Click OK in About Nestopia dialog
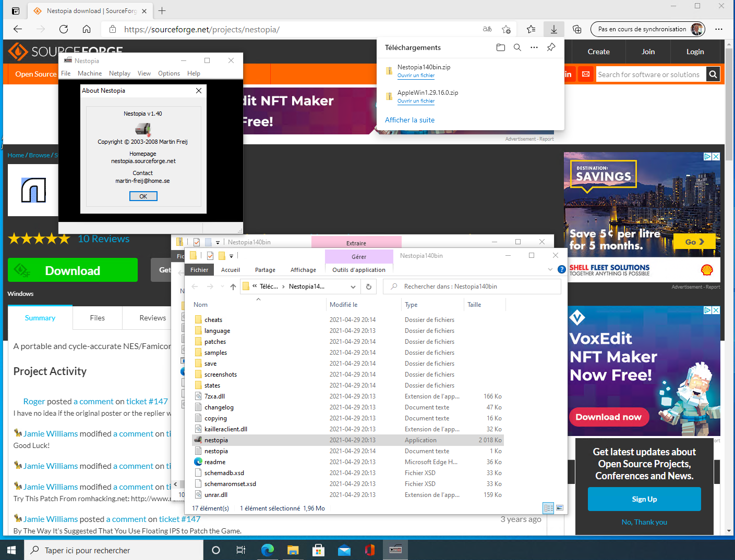The width and height of the screenshot is (735, 560). pyautogui.click(x=143, y=196)
